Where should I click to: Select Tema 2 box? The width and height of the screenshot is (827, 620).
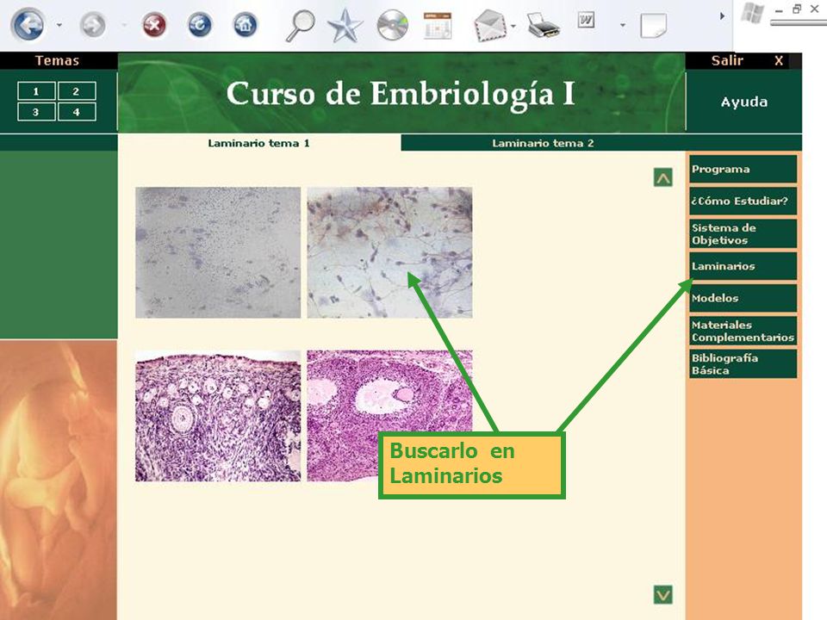77,91
